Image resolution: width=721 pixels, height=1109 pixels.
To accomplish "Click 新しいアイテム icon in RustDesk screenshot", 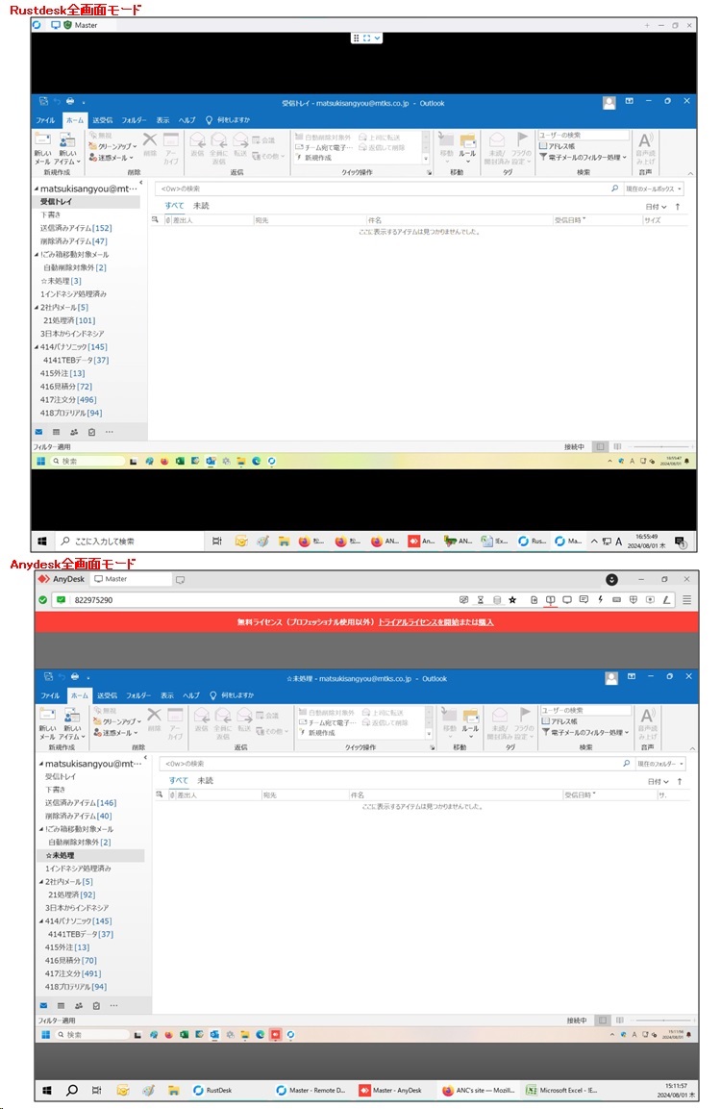I will (x=68, y=148).
